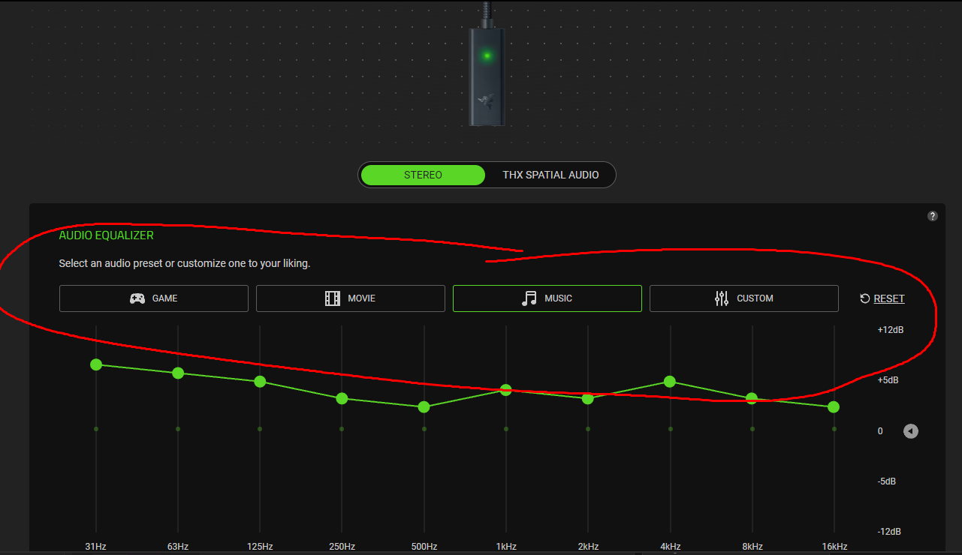Click the +5dB scale label
Viewport: 962px width, 555px height.
click(888, 380)
